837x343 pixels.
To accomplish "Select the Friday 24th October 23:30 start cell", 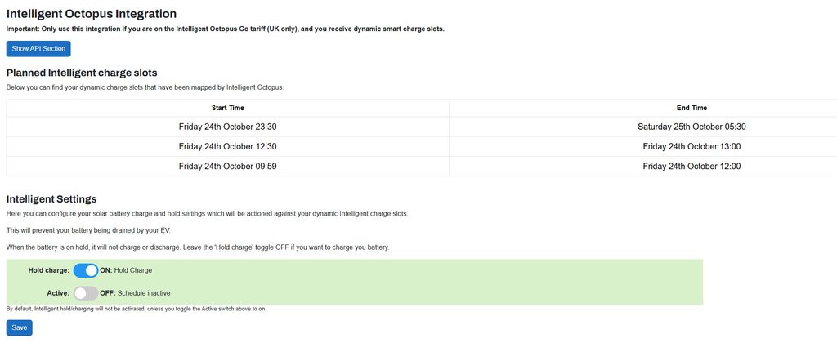I will coord(227,127).
